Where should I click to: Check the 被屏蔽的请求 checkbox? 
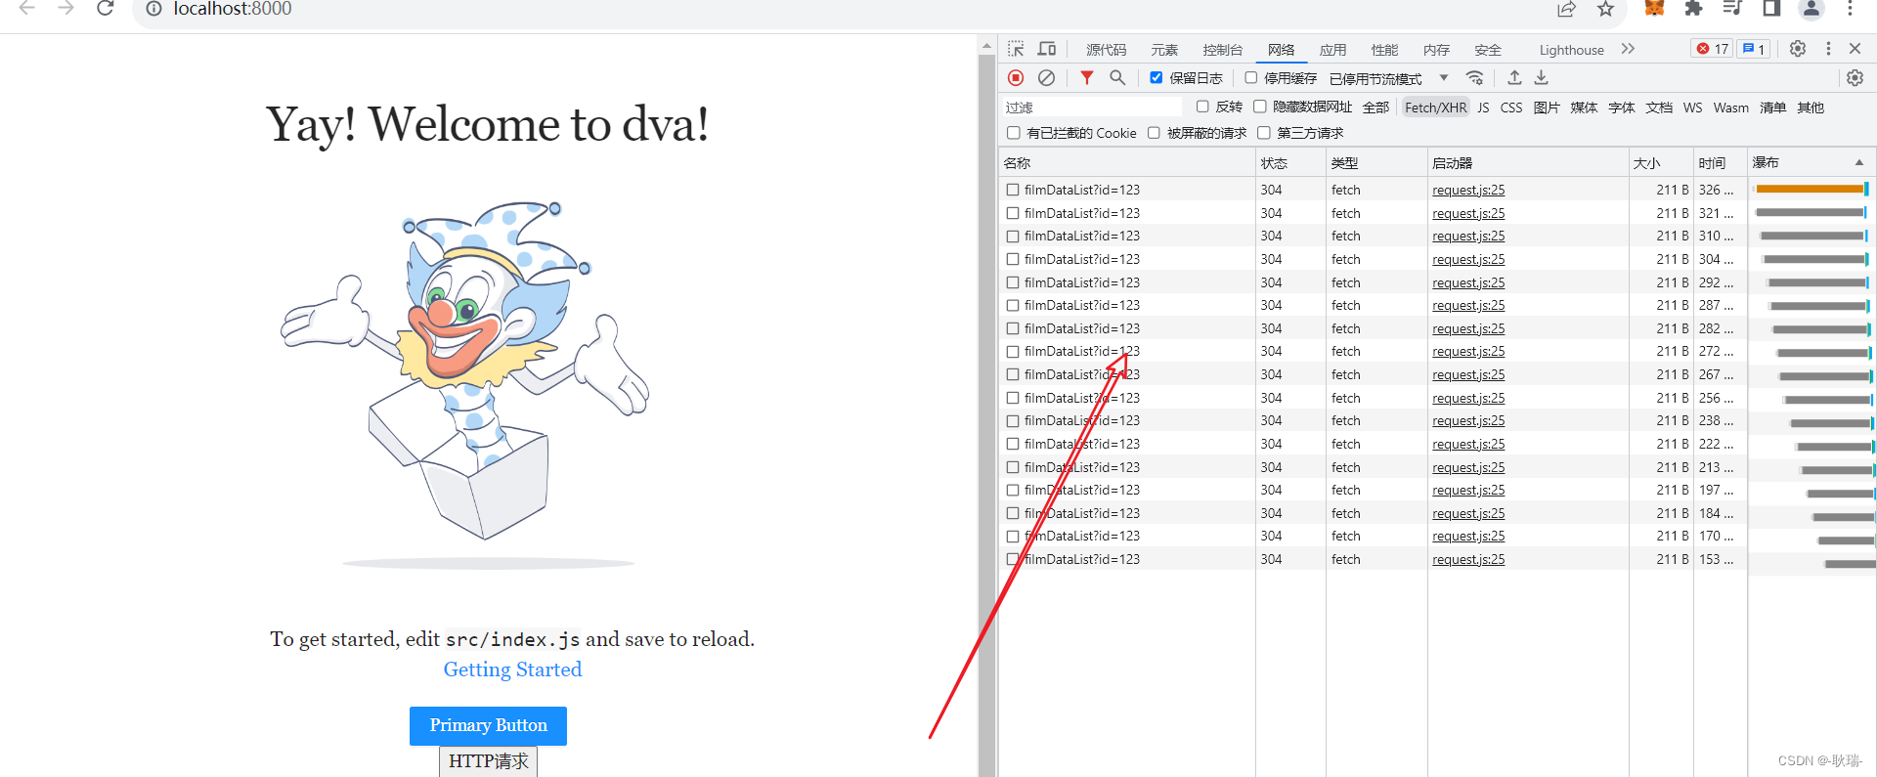(1154, 133)
